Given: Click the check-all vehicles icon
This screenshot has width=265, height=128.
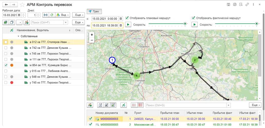Looking at the screenshot, I should pyautogui.click(x=5, y=23).
